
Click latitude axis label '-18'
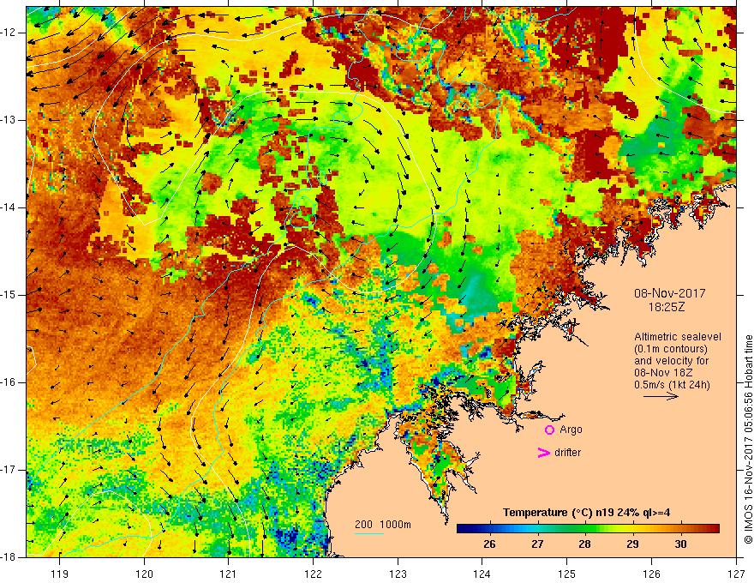click(9, 557)
